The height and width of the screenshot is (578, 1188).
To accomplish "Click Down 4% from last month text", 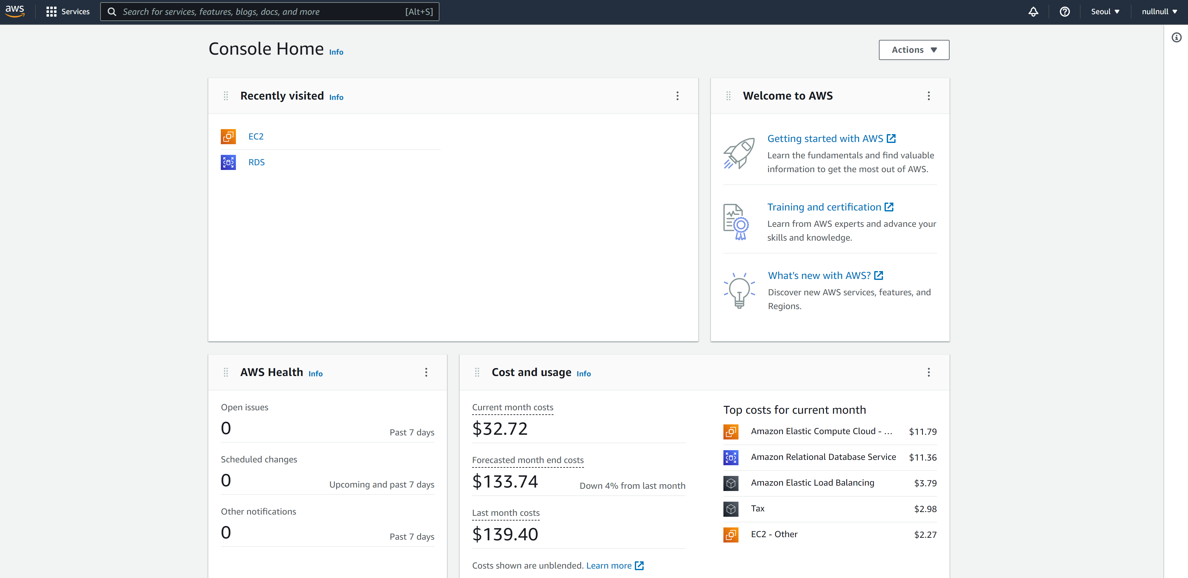I will click(632, 486).
